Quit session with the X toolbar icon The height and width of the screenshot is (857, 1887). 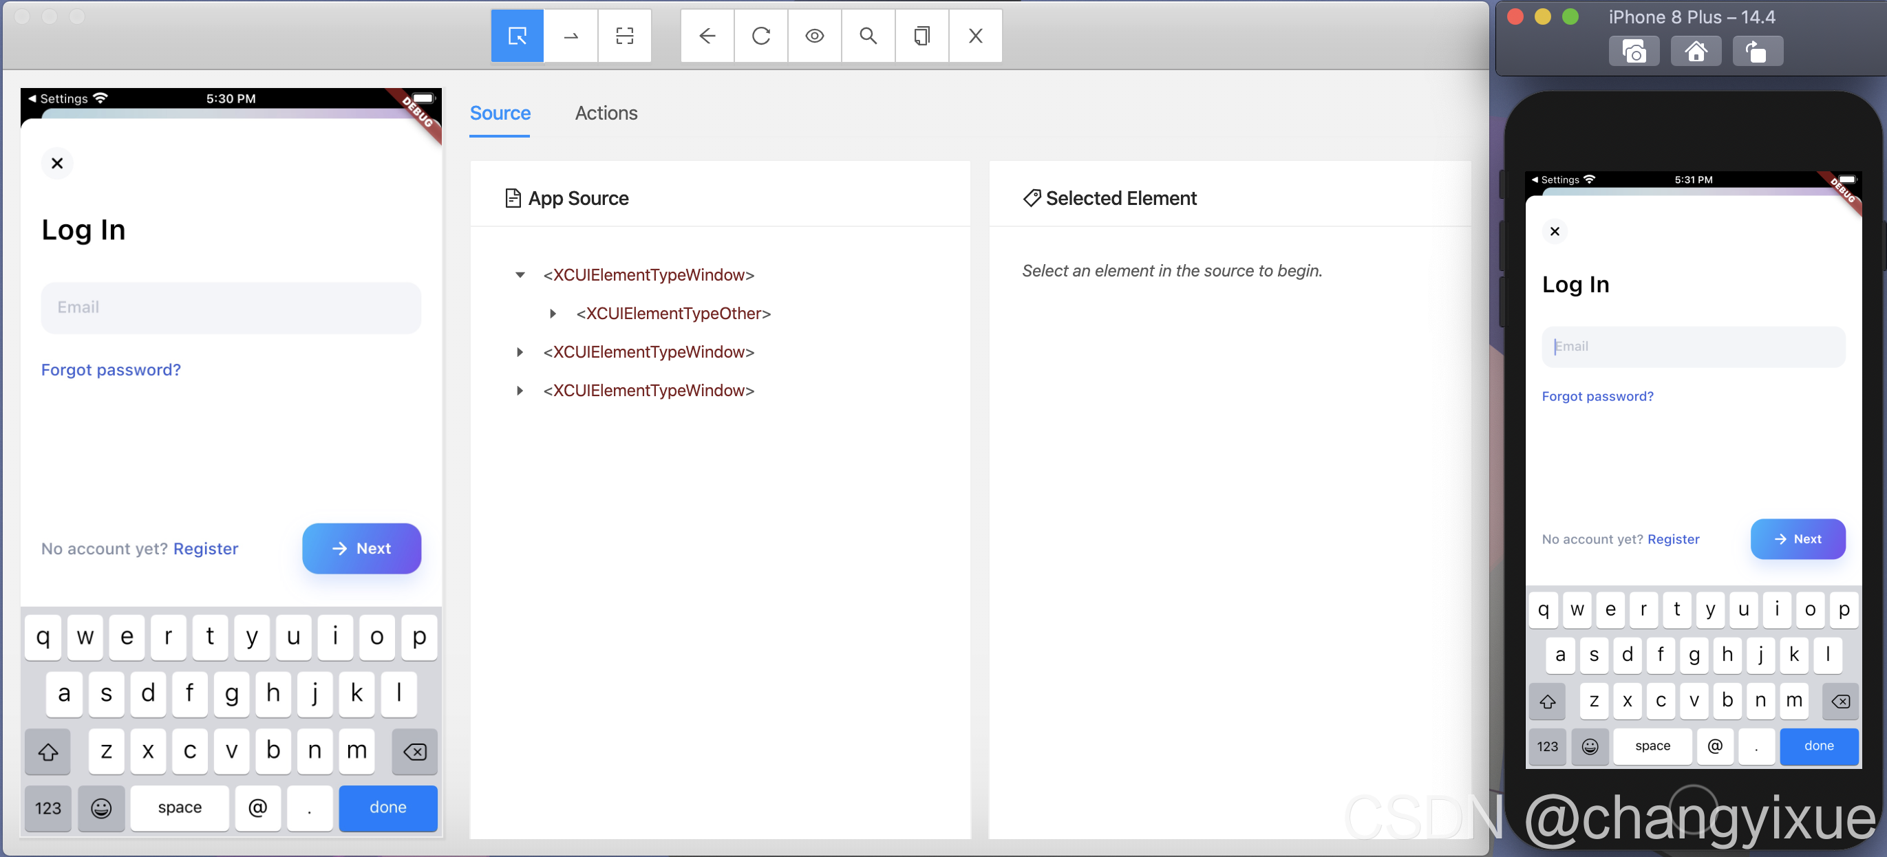975,35
